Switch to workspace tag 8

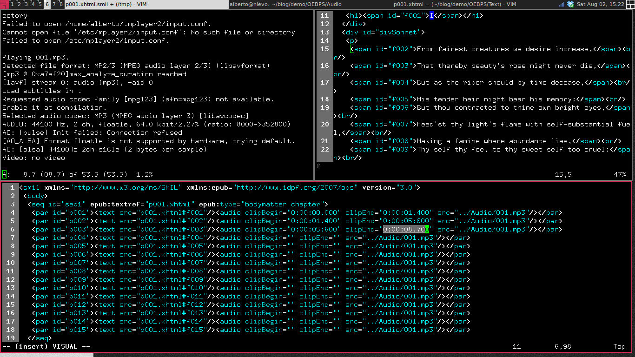[x=60, y=4]
